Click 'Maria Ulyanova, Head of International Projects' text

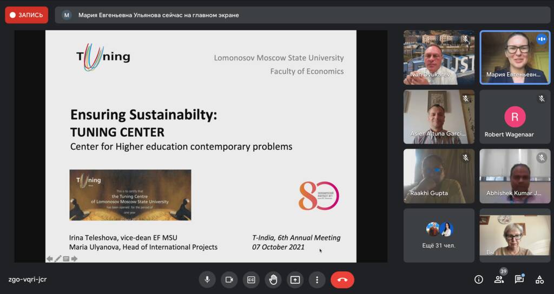tap(143, 247)
